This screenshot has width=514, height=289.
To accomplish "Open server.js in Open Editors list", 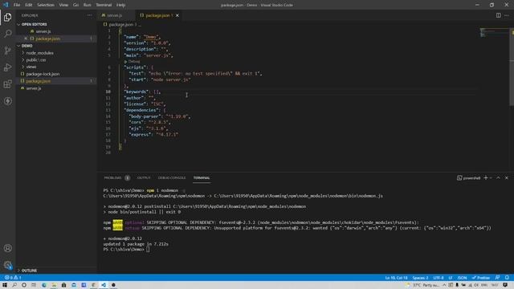I will coord(43,31).
